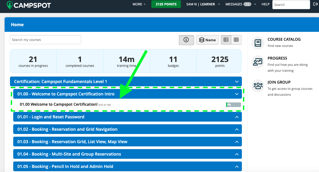Expand the 01.01 Login and Reset Password section
The width and height of the screenshot is (319, 172).
[127, 117]
